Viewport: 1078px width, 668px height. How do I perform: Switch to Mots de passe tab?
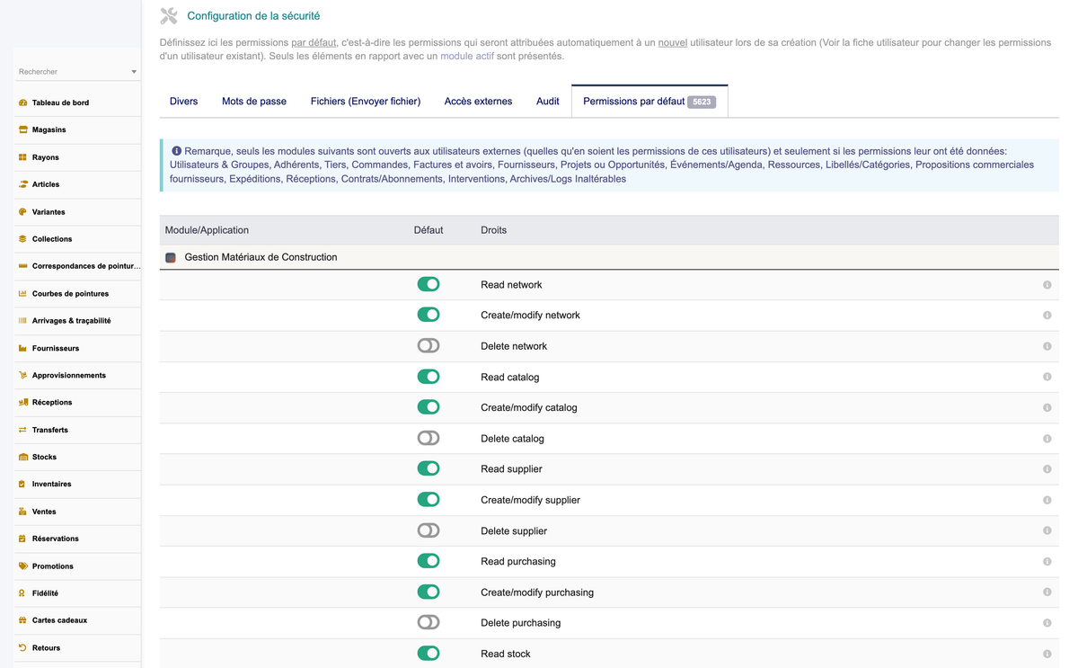tap(254, 102)
